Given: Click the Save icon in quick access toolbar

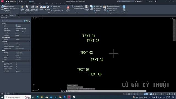Looking at the screenshot, I should 10,1.
